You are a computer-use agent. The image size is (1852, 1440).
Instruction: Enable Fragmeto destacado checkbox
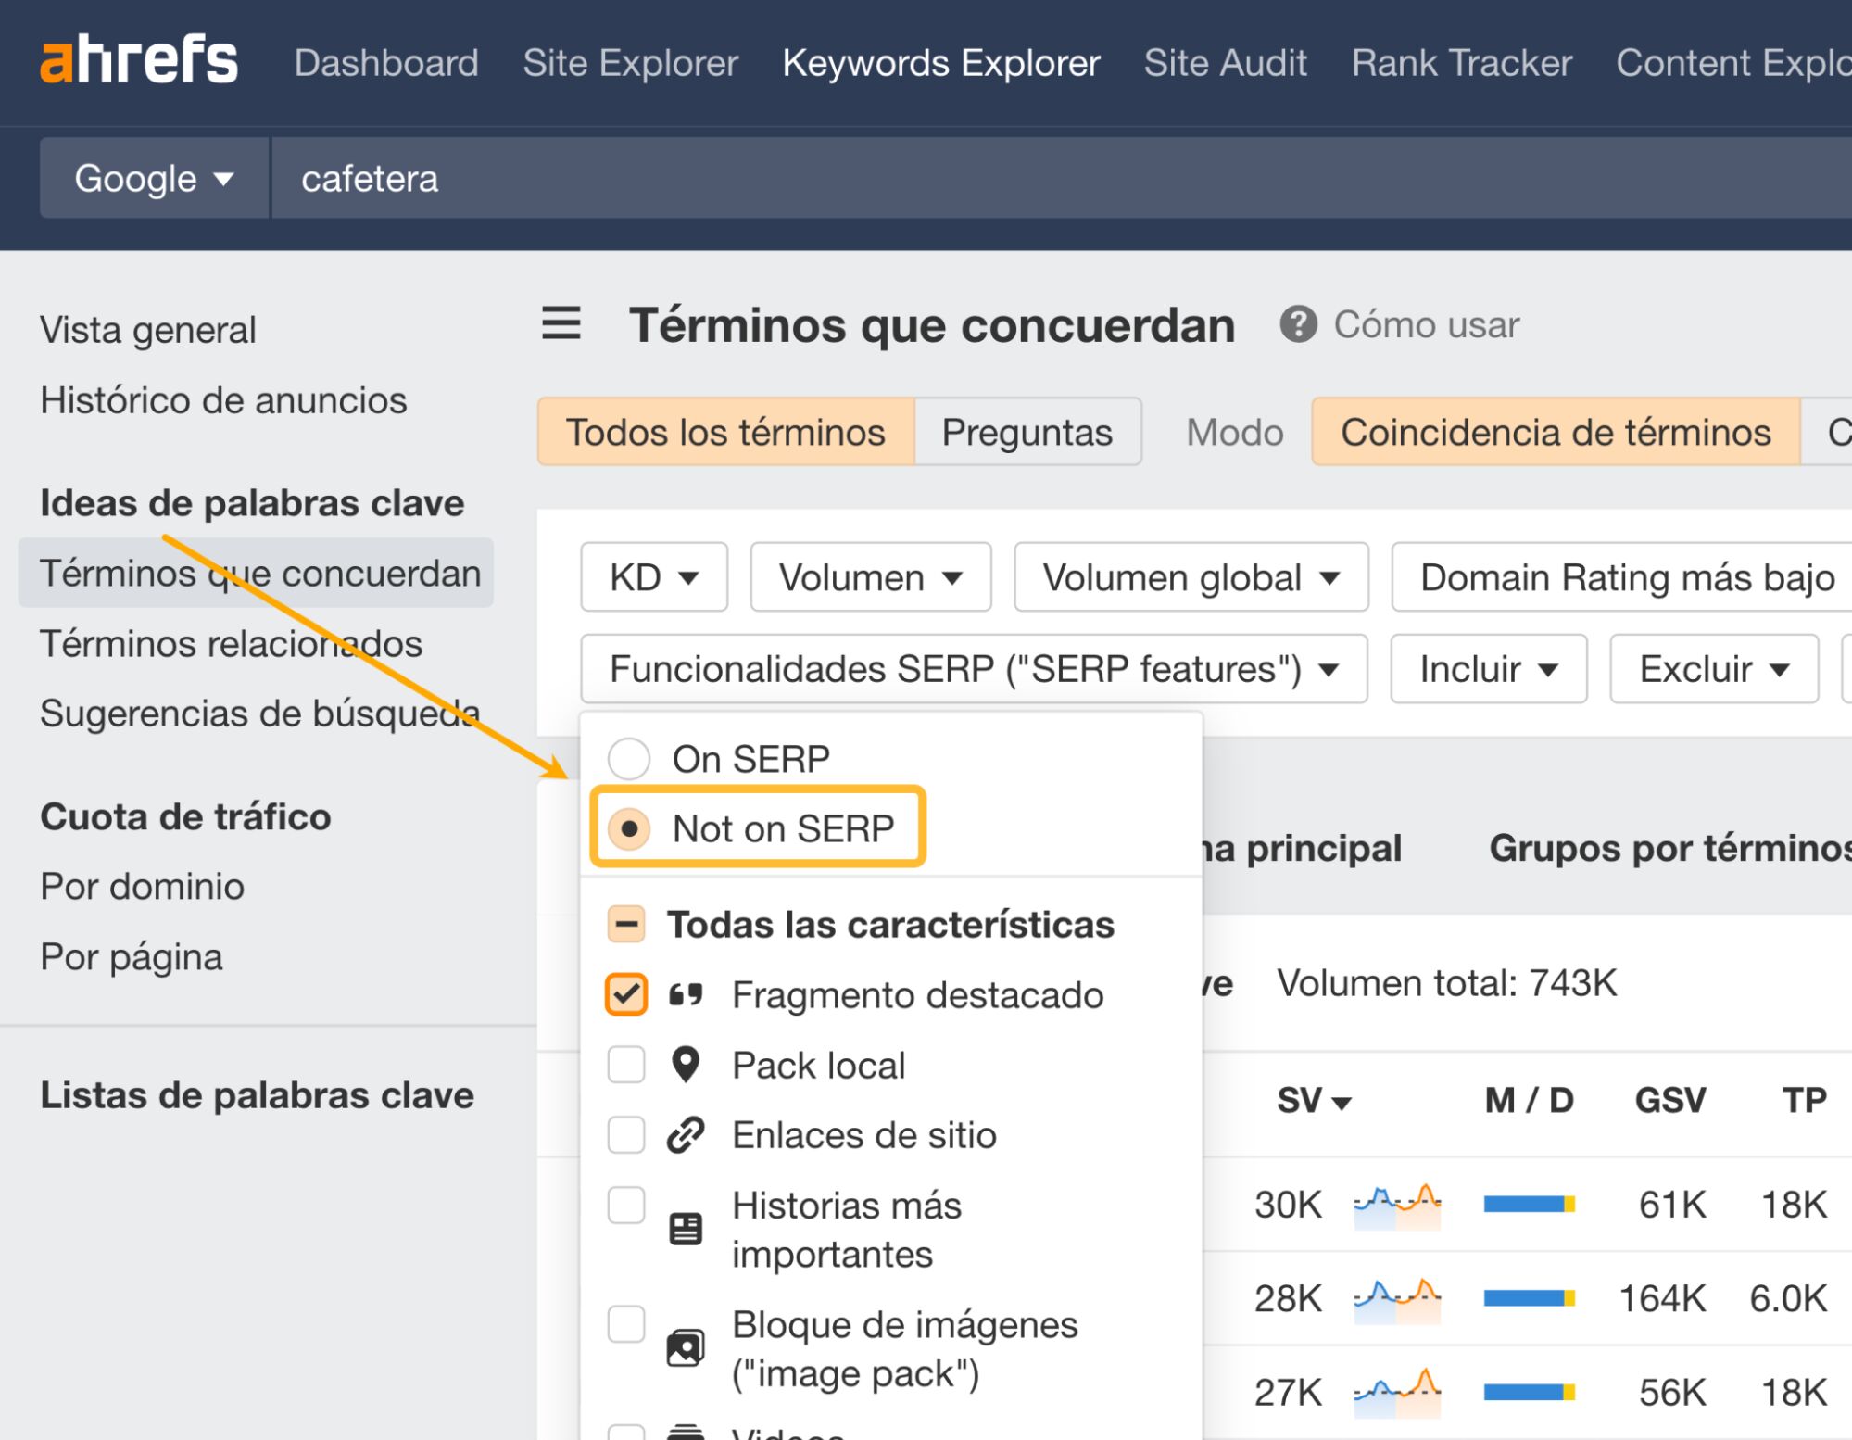click(x=627, y=995)
